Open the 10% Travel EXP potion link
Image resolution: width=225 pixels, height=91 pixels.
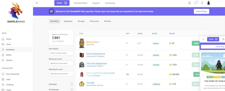pyautogui.click(x=101, y=73)
